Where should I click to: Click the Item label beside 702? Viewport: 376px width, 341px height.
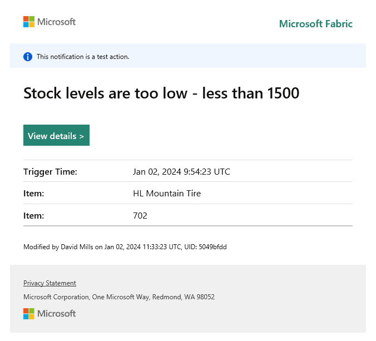[x=33, y=215]
